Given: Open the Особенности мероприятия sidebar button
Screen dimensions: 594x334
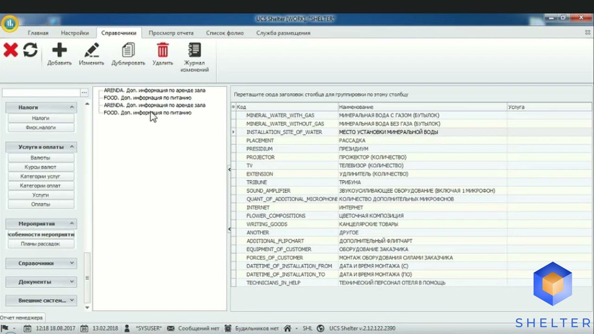Looking at the screenshot, I should click(x=41, y=234).
